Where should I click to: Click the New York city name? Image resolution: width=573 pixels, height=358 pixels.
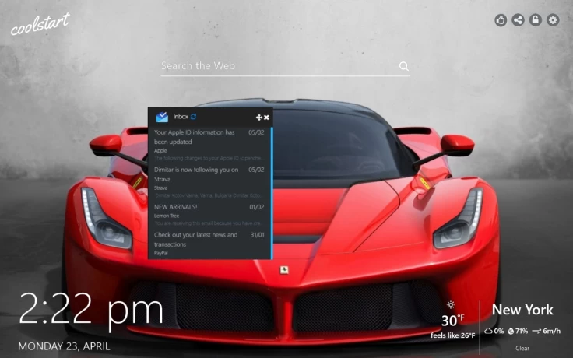[522, 310]
